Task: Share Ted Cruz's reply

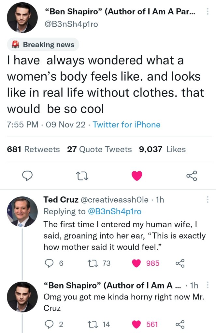Action: (x=179, y=263)
